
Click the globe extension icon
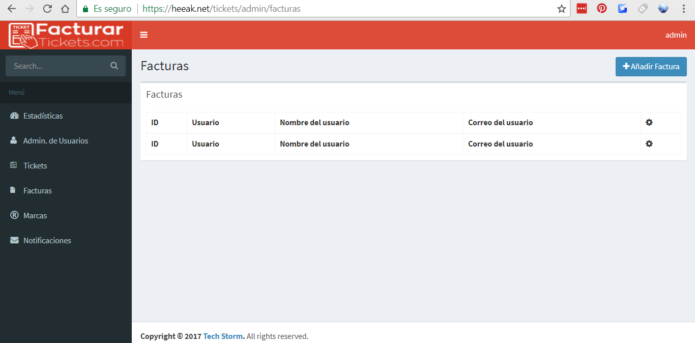click(663, 8)
